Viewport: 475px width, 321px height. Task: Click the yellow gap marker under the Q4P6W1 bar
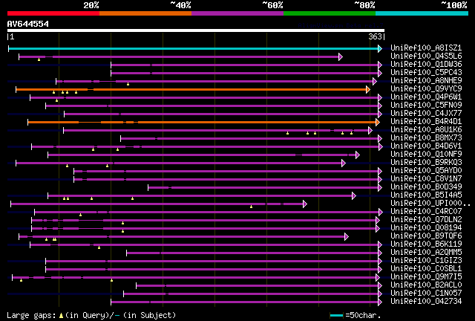(x=56, y=100)
